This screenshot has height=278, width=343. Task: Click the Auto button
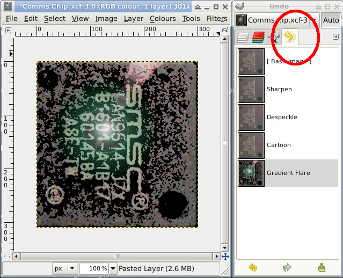(x=331, y=20)
